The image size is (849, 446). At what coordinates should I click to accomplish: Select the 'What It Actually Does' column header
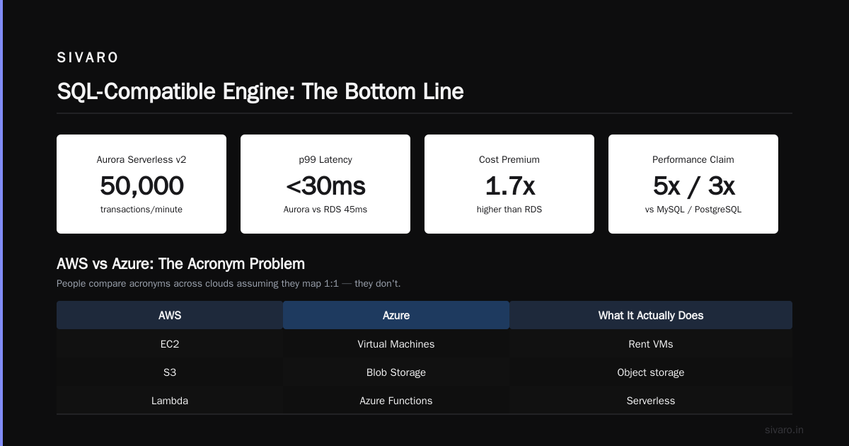point(651,315)
